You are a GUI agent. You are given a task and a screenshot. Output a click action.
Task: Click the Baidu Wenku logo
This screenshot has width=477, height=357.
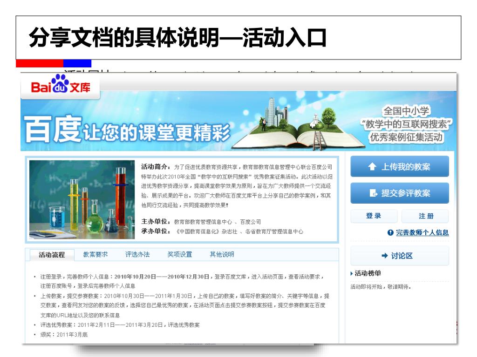[x=61, y=85]
